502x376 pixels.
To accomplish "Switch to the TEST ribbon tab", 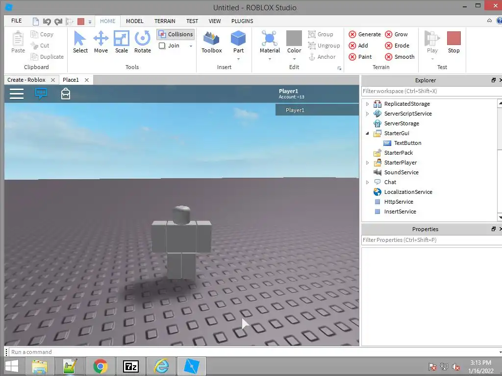I will pyautogui.click(x=192, y=21).
